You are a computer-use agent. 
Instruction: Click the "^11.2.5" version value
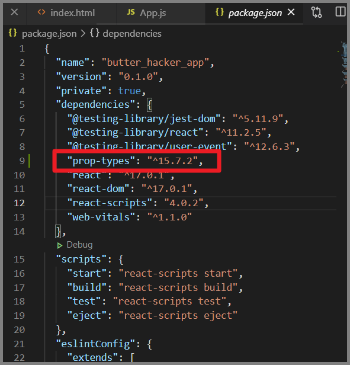241,133
